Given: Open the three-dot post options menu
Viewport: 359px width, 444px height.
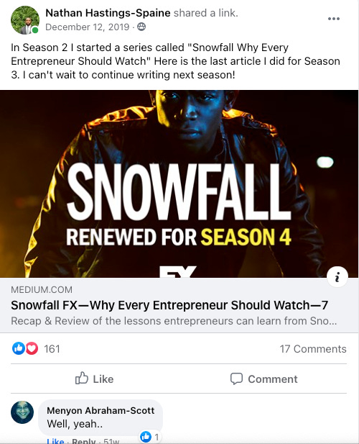Looking at the screenshot, I should click(334, 19).
